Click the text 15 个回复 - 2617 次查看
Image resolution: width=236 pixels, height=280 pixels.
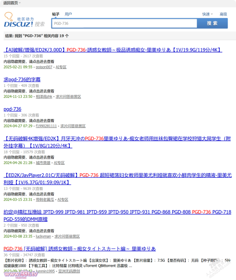[23, 56]
